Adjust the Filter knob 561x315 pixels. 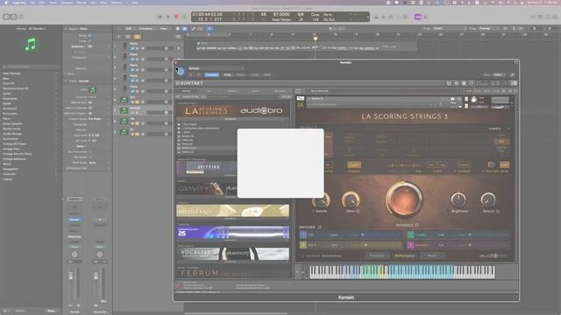coord(351,200)
